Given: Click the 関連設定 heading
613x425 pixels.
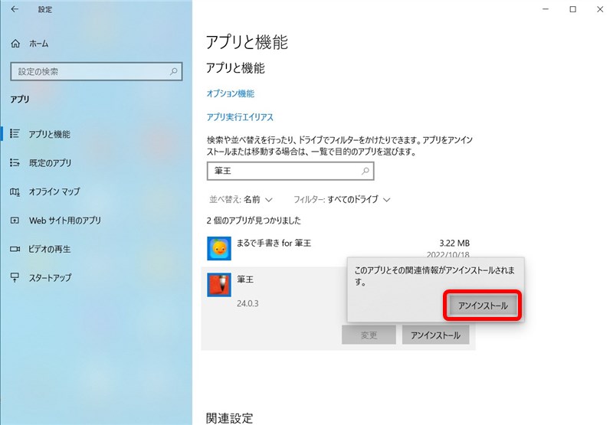Looking at the screenshot, I should click(229, 418).
